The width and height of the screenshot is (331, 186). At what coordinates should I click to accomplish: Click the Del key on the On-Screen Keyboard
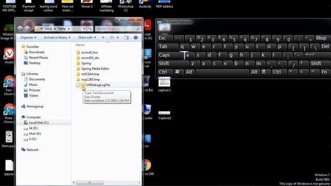pyautogui.click(x=325, y=47)
